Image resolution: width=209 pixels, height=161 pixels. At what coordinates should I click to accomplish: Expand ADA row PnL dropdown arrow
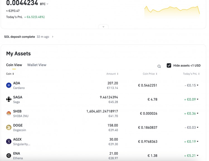(x=198, y=85)
